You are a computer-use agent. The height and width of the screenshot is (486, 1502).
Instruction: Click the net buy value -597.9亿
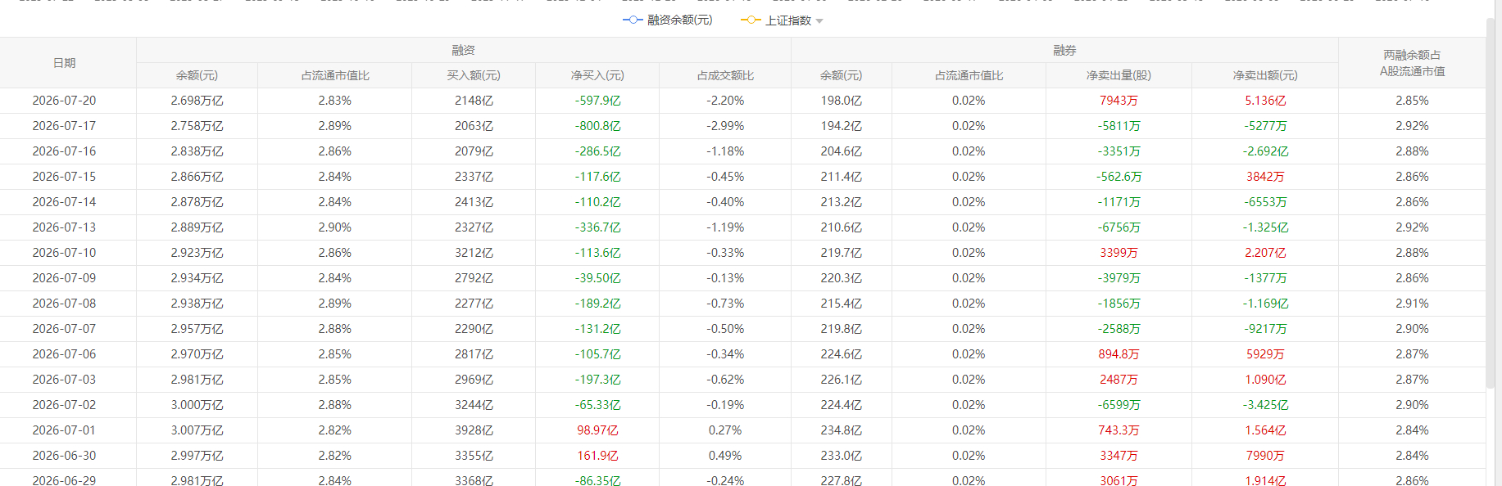pos(597,101)
